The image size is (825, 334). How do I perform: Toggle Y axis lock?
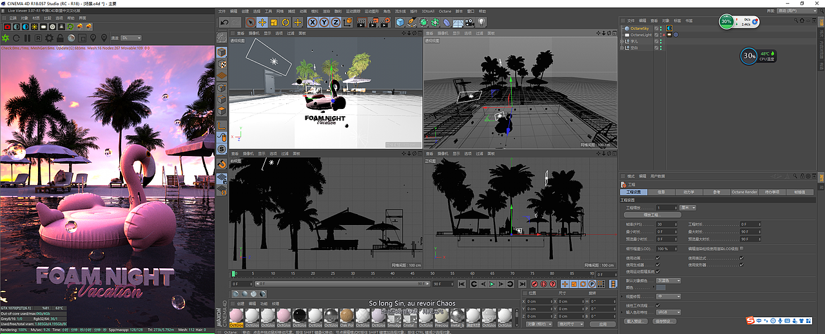324,23
